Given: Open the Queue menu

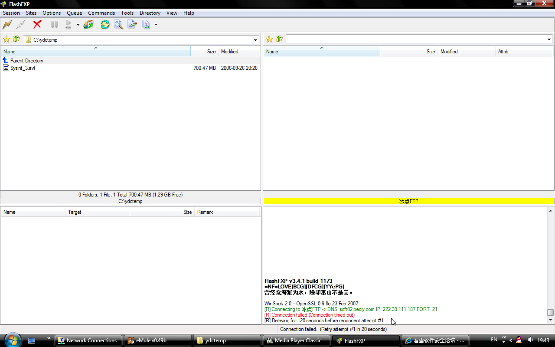Looking at the screenshot, I should click(x=75, y=13).
